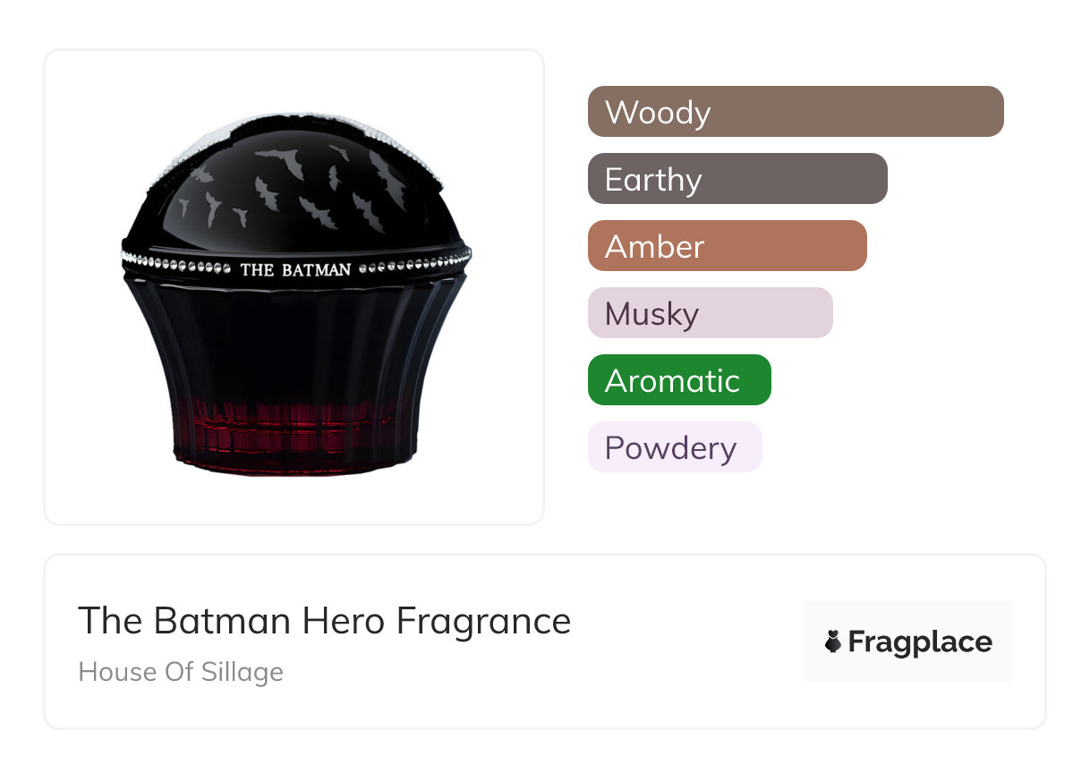Viewport: 1090px width, 773px height.
Task: Click THE BATMAN engraving on the bottle
Action: coord(295,269)
